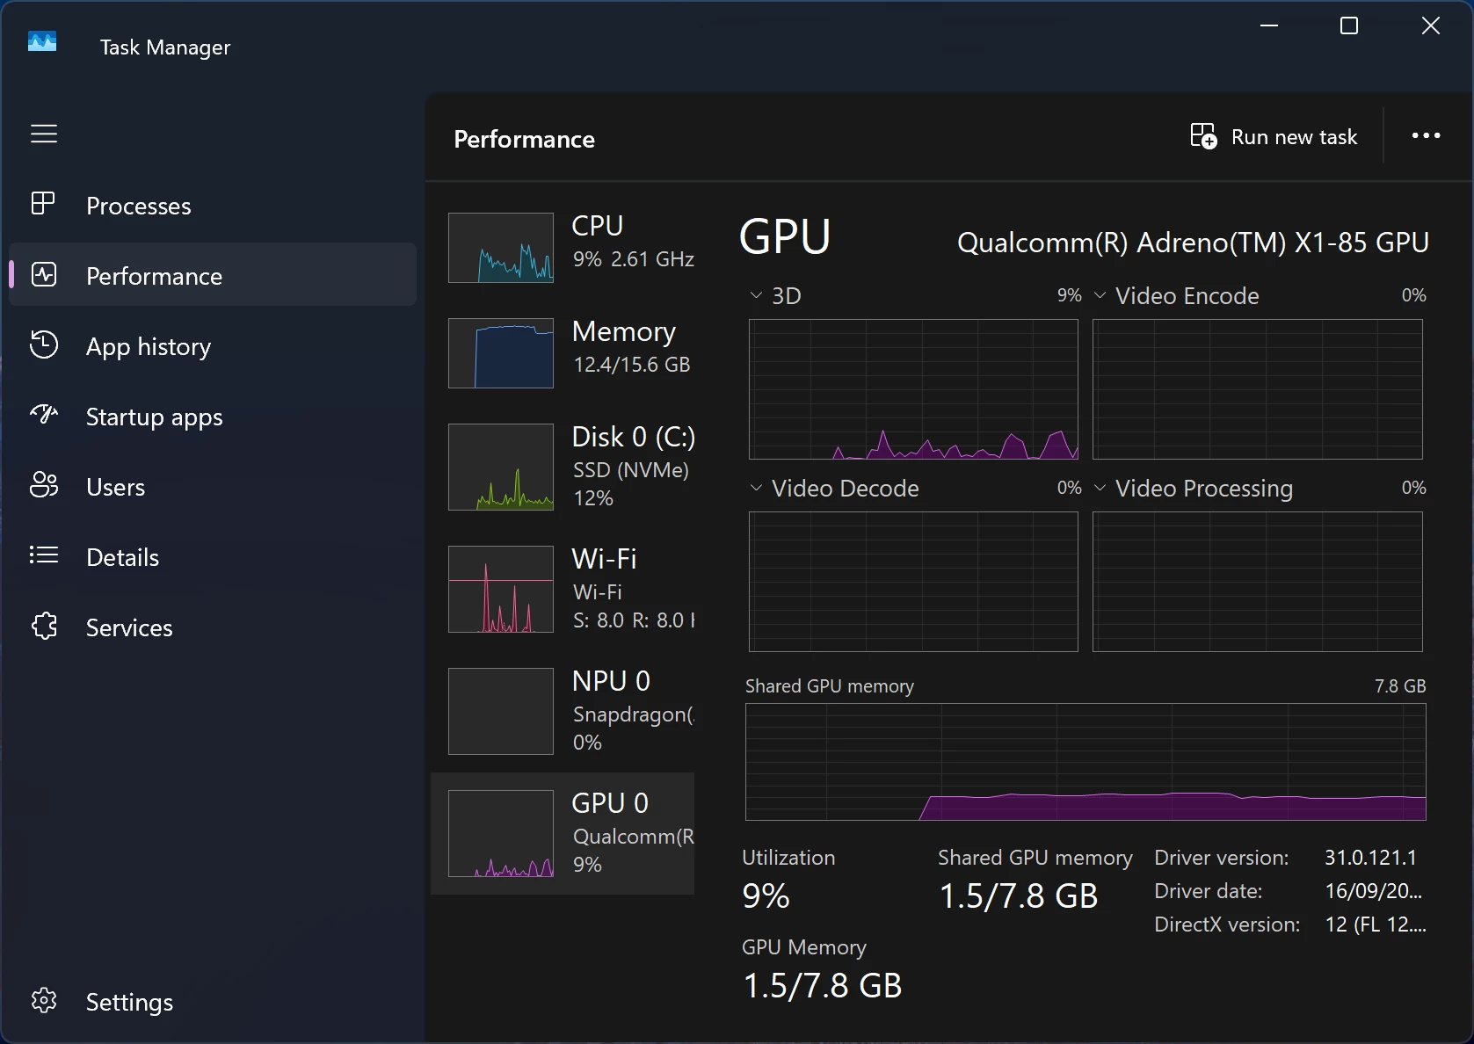Click the Details list icon

tap(44, 555)
